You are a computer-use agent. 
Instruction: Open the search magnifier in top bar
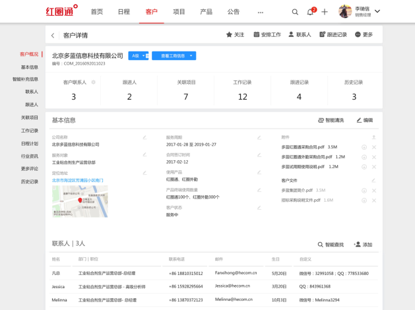point(295,12)
